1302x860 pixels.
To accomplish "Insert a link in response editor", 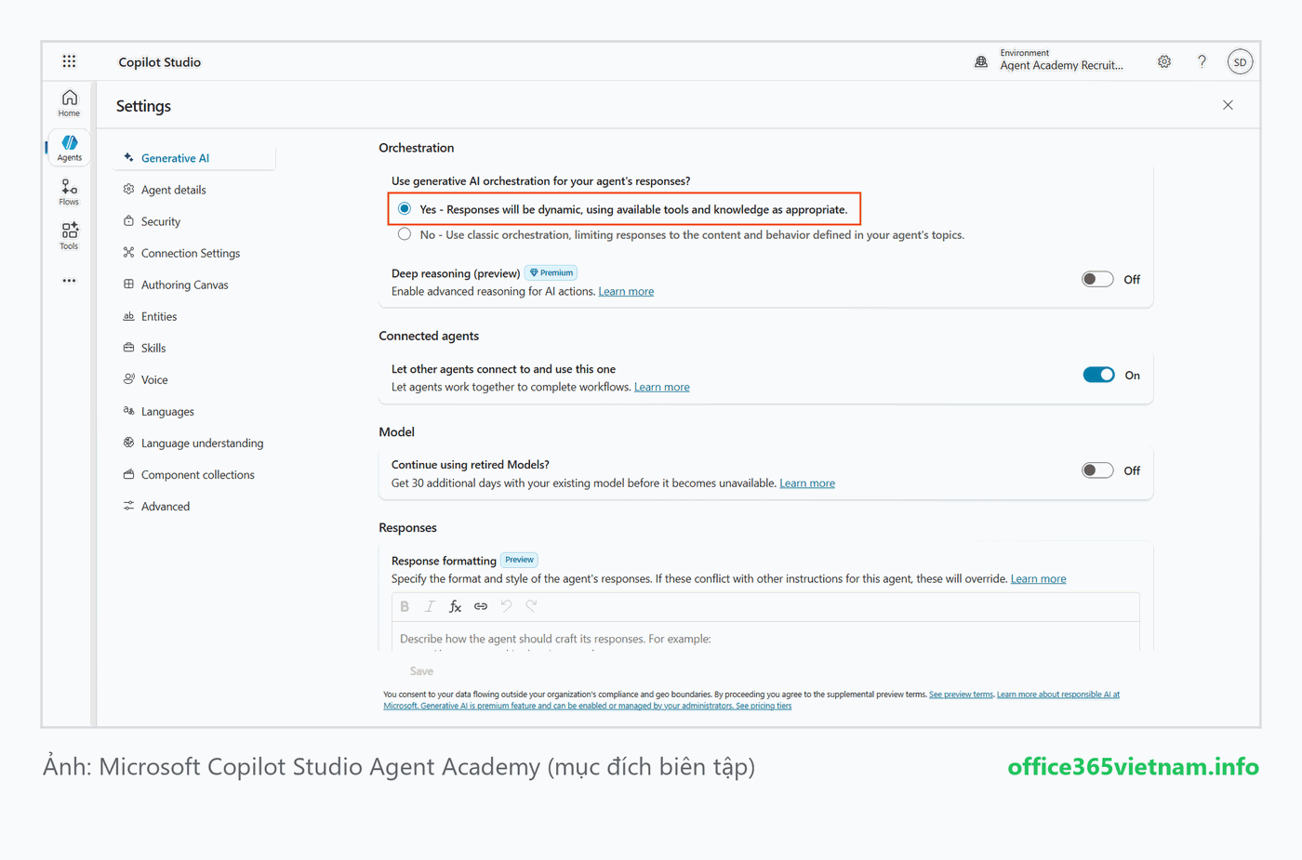I will (x=481, y=606).
